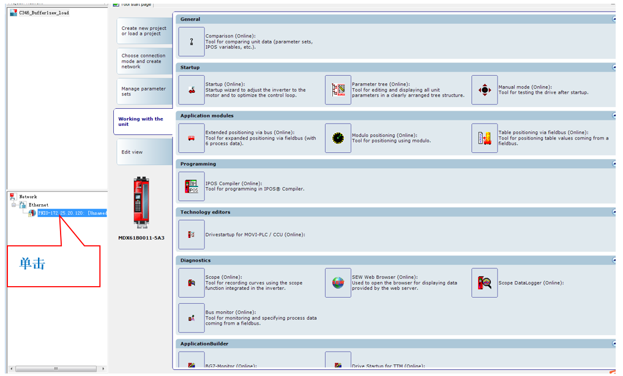Screen dimensions: 623x376
Task: Open Create new project or load tab
Action: pyautogui.click(x=143, y=31)
